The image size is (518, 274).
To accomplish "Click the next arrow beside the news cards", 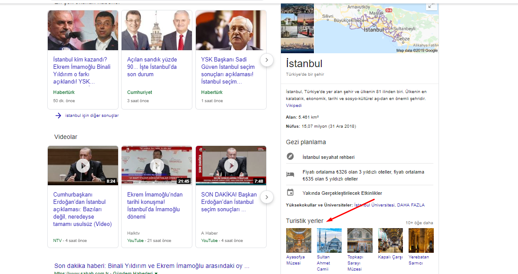I will [x=267, y=60].
